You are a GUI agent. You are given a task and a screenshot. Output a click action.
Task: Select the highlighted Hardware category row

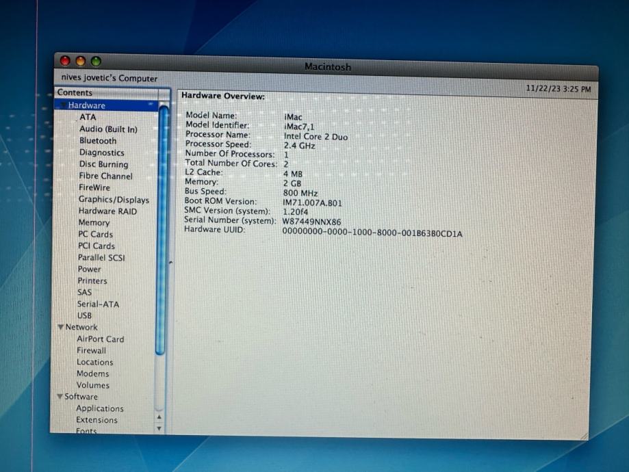point(107,105)
